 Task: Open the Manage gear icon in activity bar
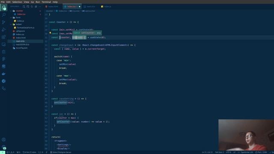[4, 147]
